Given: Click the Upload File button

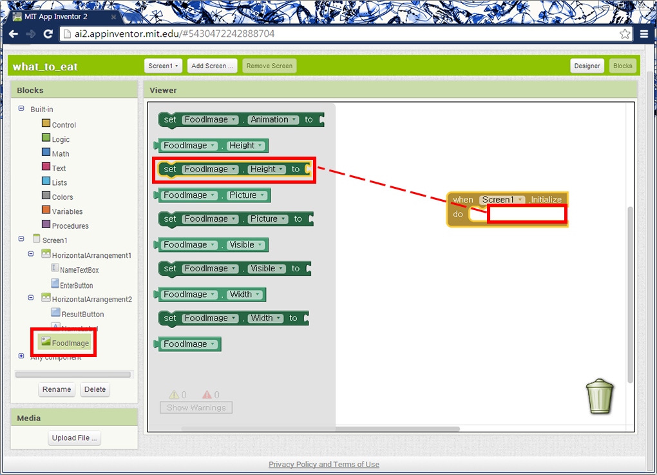Looking at the screenshot, I should [x=75, y=438].
